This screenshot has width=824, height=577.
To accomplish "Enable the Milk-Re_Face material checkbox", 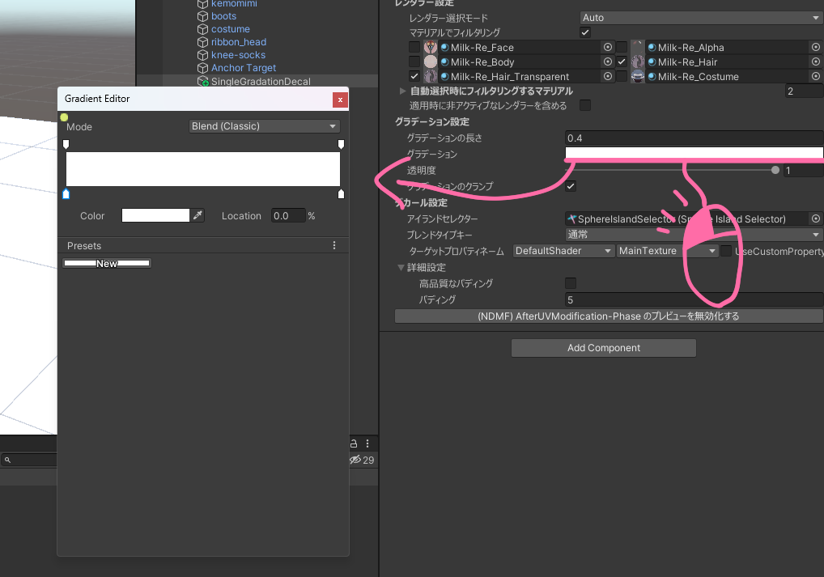I will coord(414,48).
